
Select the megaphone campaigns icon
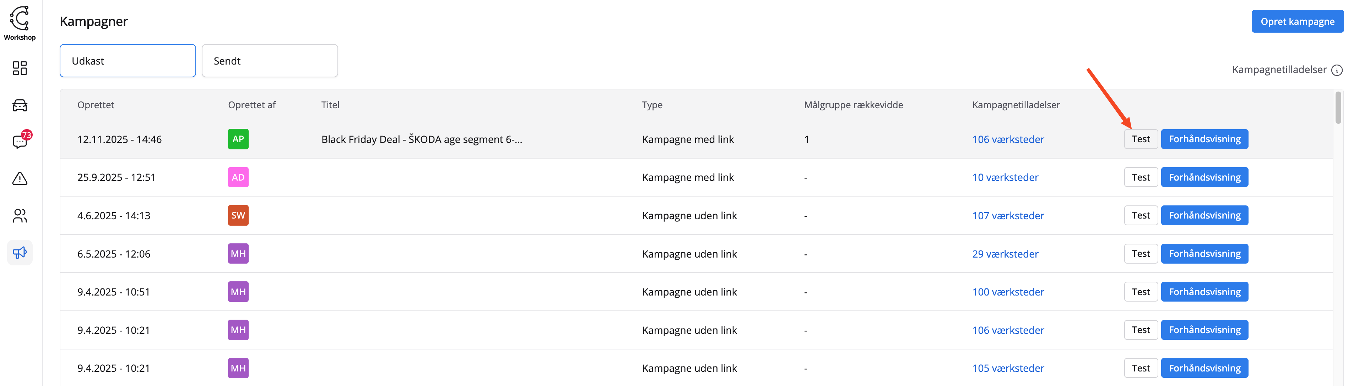[20, 253]
